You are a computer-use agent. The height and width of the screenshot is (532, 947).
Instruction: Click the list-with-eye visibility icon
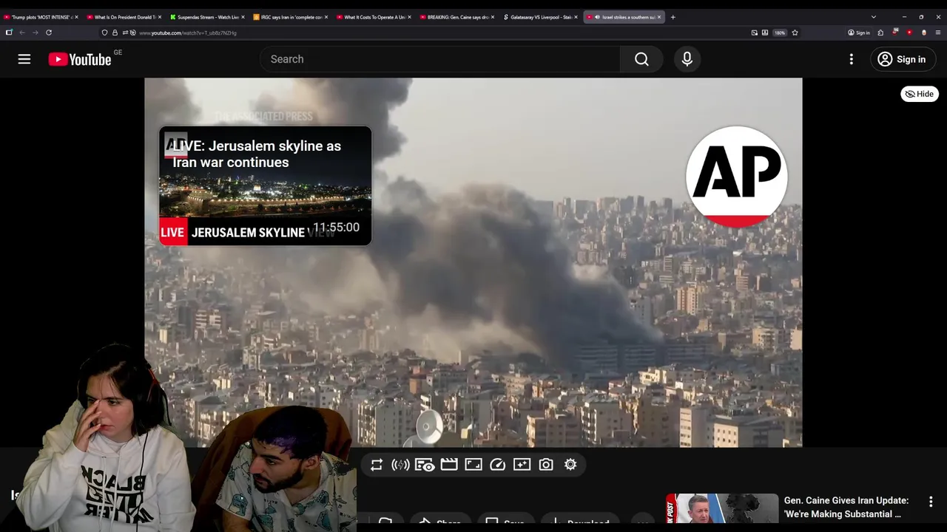425,465
